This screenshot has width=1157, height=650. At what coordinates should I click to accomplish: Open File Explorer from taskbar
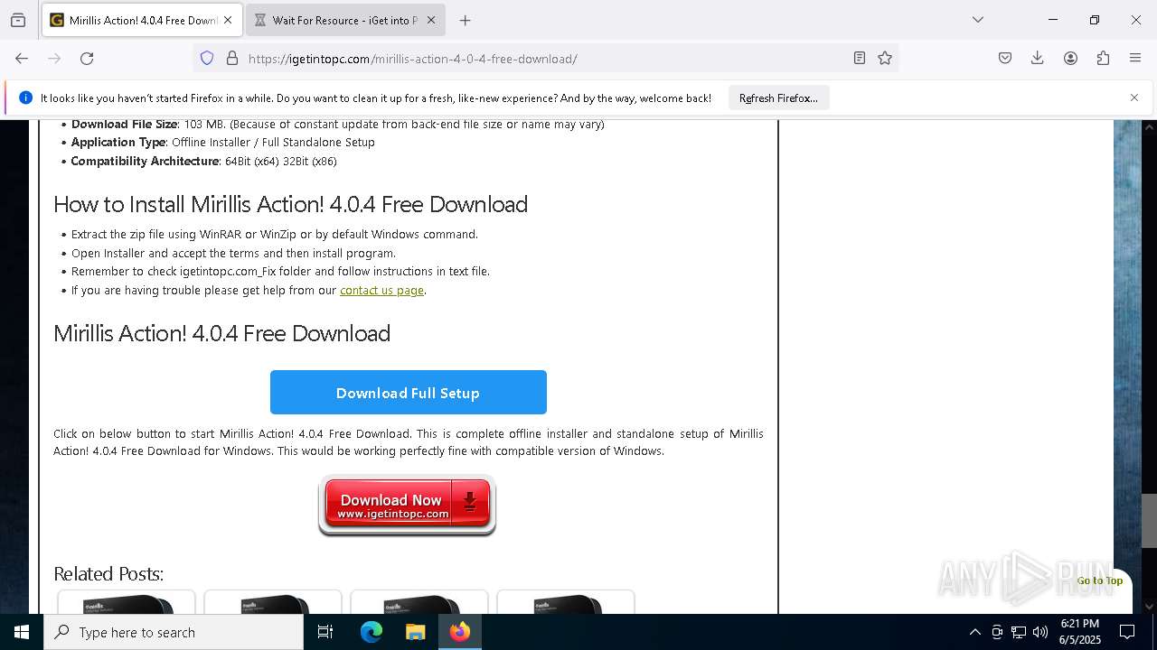[x=415, y=632]
